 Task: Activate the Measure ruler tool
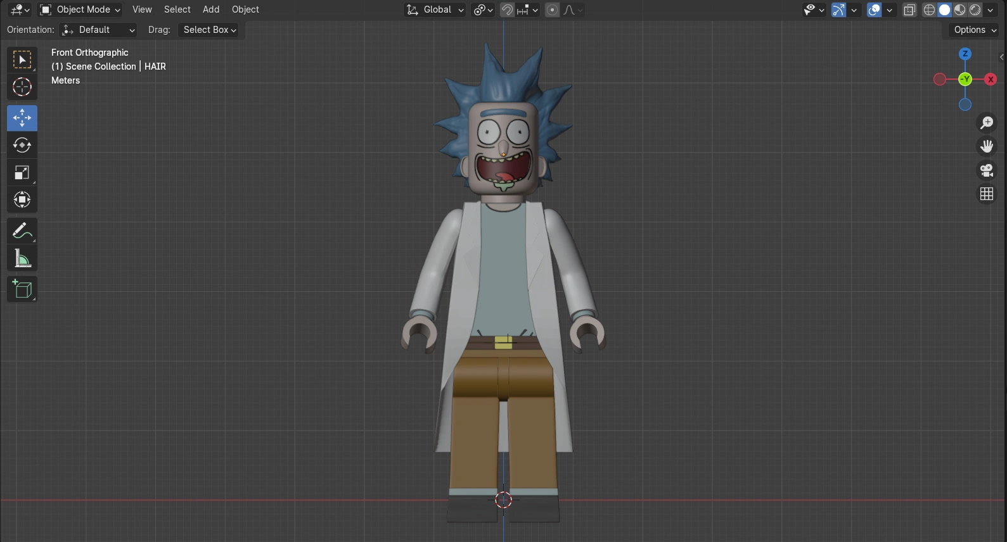tap(22, 258)
